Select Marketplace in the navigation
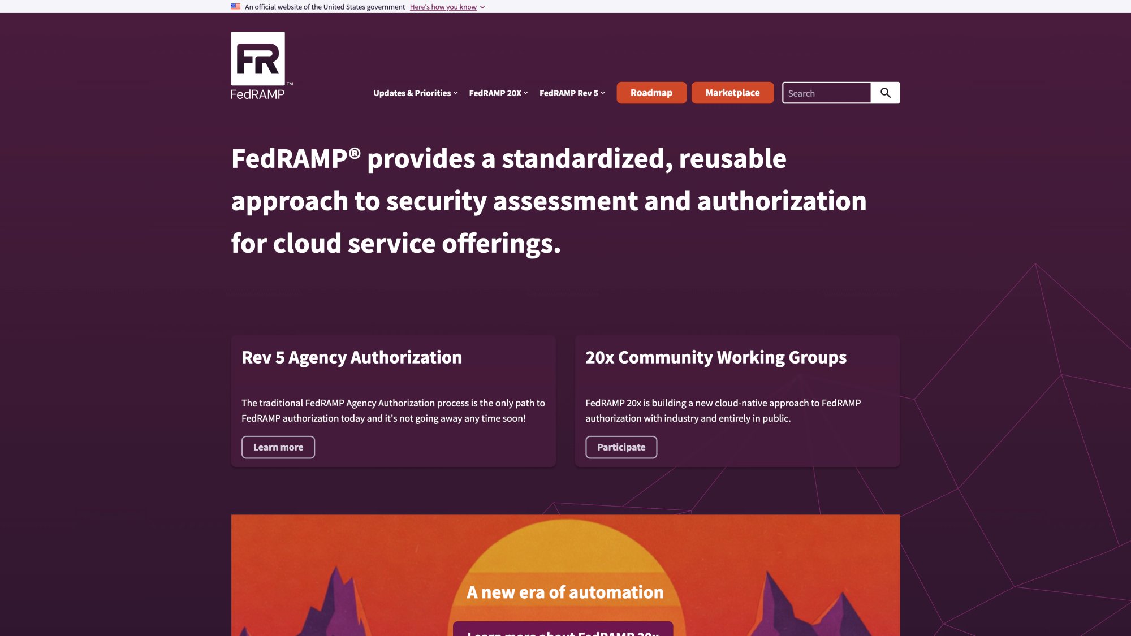 click(732, 93)
